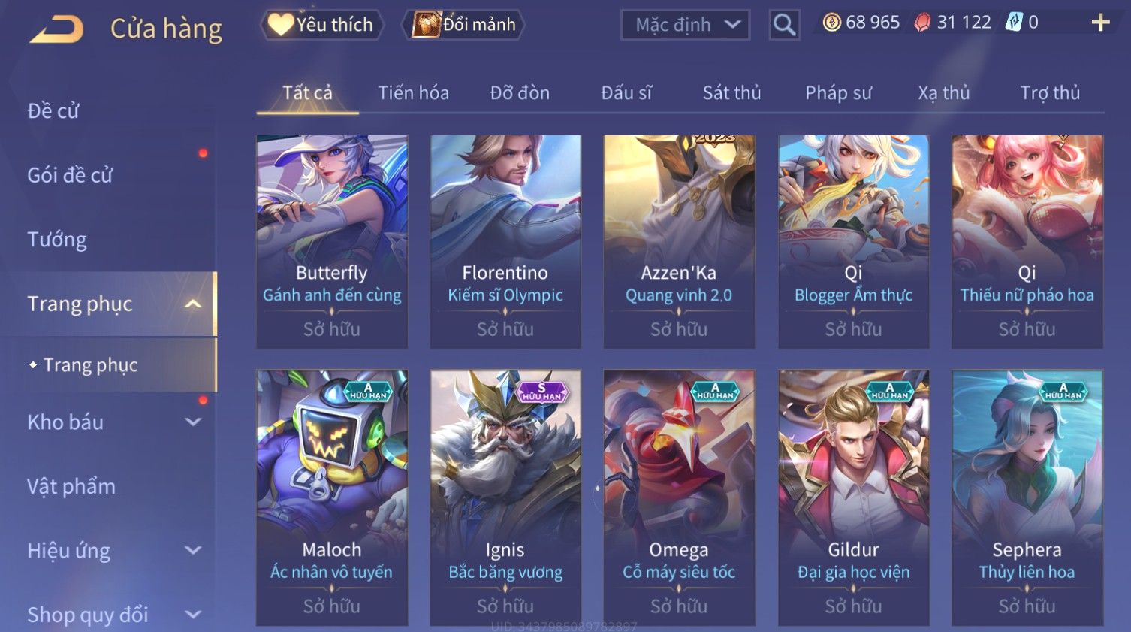Open the search magnifier icon
Image resolution: width=1131 pixels, height=632 pixels.
pos(784,25)
